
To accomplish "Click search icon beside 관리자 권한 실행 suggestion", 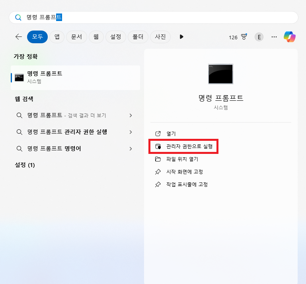I will click(19, 132).
